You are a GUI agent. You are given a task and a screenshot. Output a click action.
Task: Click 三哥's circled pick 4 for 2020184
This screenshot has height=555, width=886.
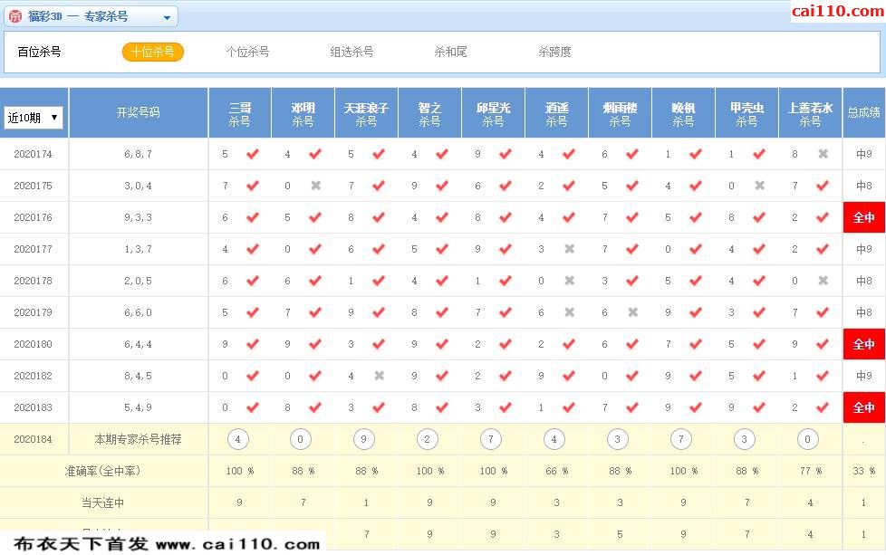coord(237,439)
